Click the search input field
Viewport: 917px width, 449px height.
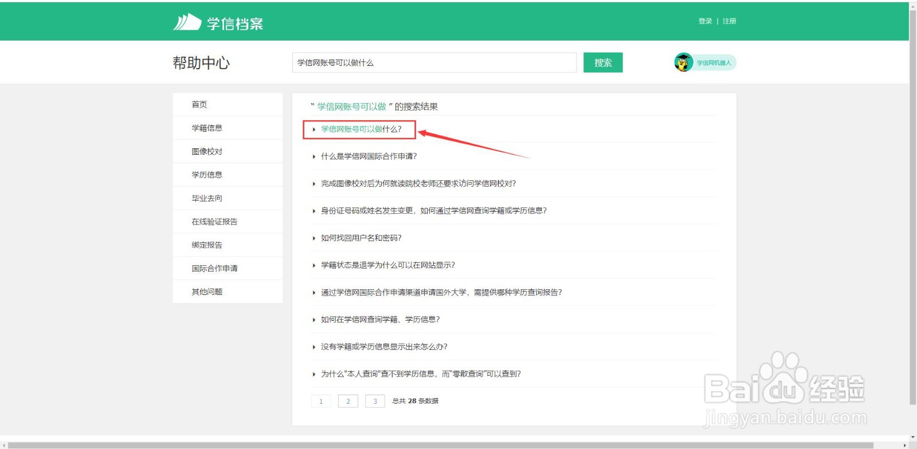coord(434,62)
